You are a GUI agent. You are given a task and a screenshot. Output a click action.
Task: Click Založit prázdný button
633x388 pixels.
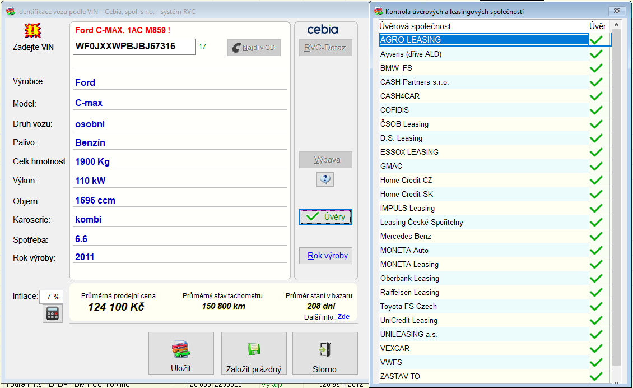pyautogui.click(x=254, y=353)
